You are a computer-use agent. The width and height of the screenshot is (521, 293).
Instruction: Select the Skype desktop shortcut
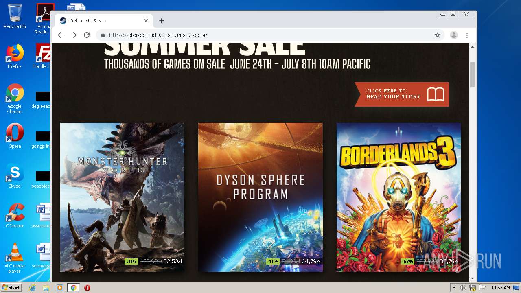pos(15,176)
